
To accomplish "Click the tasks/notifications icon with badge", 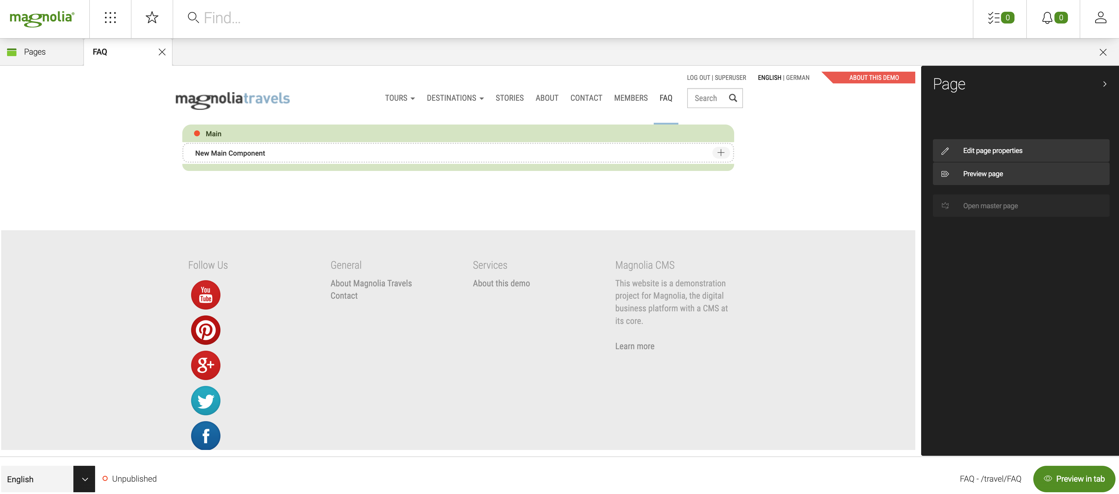I will [999, 18].
